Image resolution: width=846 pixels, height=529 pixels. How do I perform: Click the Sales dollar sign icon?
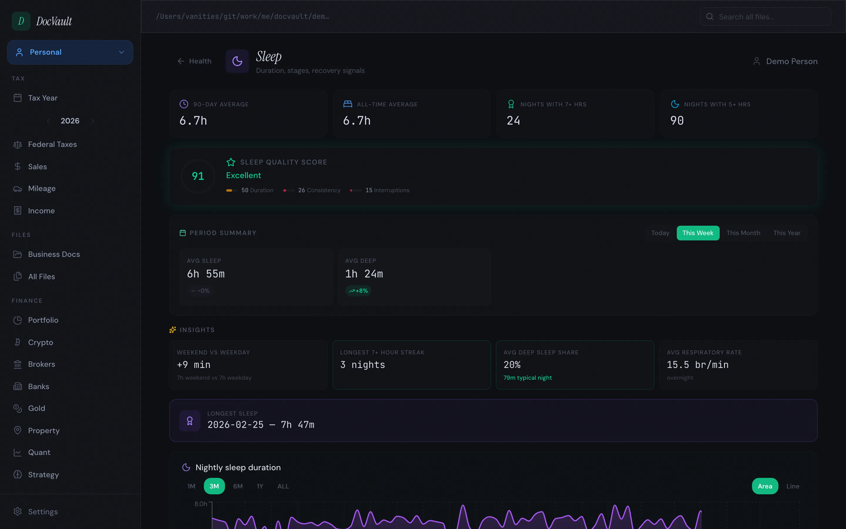[18, 167]
